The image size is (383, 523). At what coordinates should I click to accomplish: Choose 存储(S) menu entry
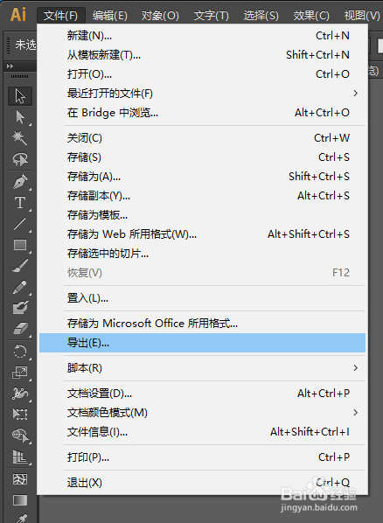click(x=203, y=157)
